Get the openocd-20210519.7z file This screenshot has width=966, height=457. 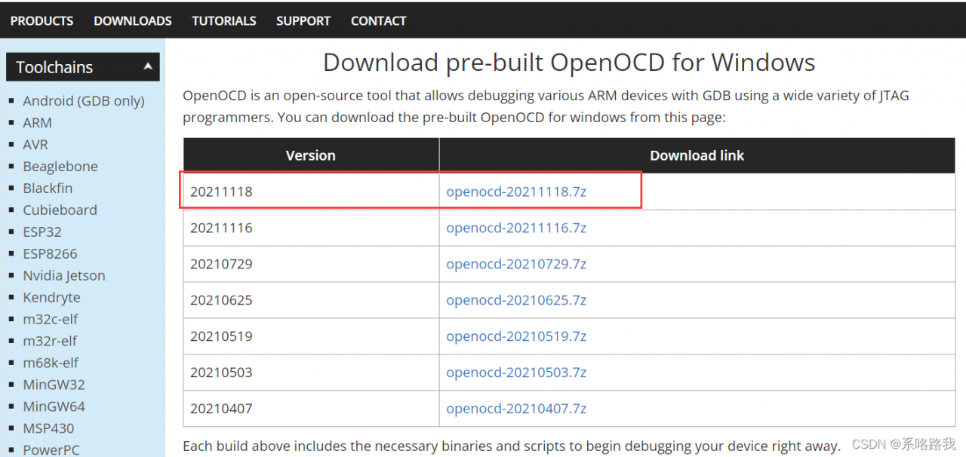pos(516,336)
